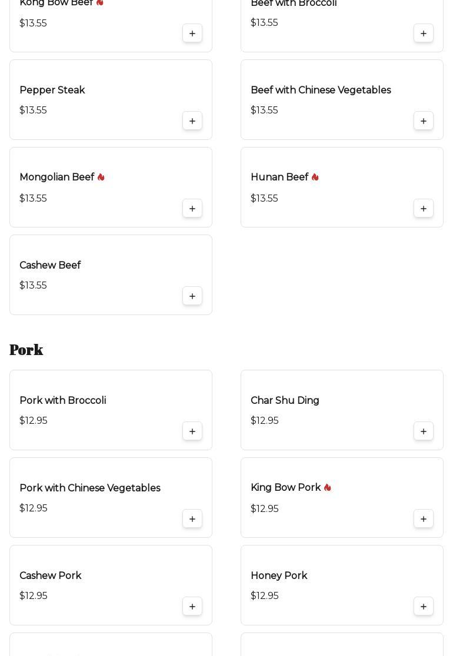
Task: Add Cashew Pork to the order
Action: [x=192, y=607]
